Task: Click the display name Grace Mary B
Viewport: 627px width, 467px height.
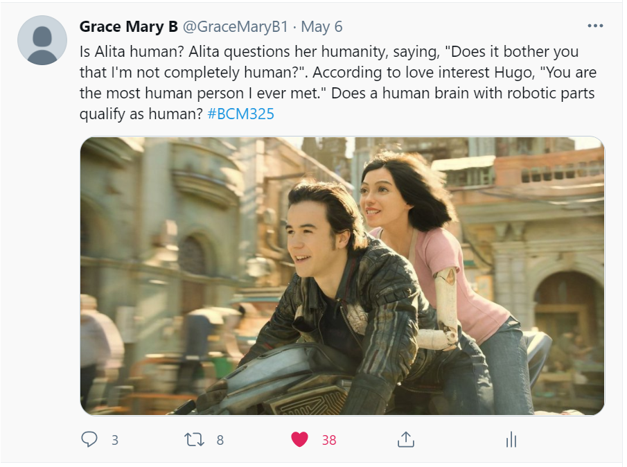Action: click(x=129, y=26)
